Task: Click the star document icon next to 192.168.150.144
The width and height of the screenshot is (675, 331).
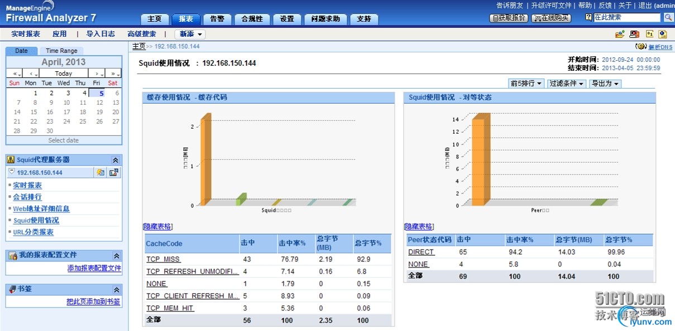Action: (x=100, y=172)
